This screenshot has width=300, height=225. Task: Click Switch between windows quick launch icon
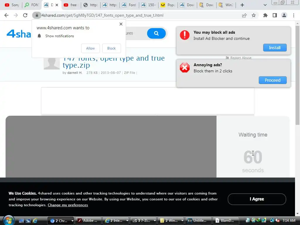(x=28, y=221)
